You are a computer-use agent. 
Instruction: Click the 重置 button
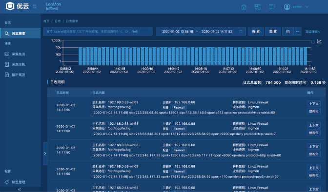coord(273,32)
